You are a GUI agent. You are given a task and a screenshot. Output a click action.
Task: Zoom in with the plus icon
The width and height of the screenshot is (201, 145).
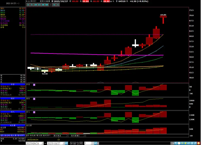click(x=185, y=143)
